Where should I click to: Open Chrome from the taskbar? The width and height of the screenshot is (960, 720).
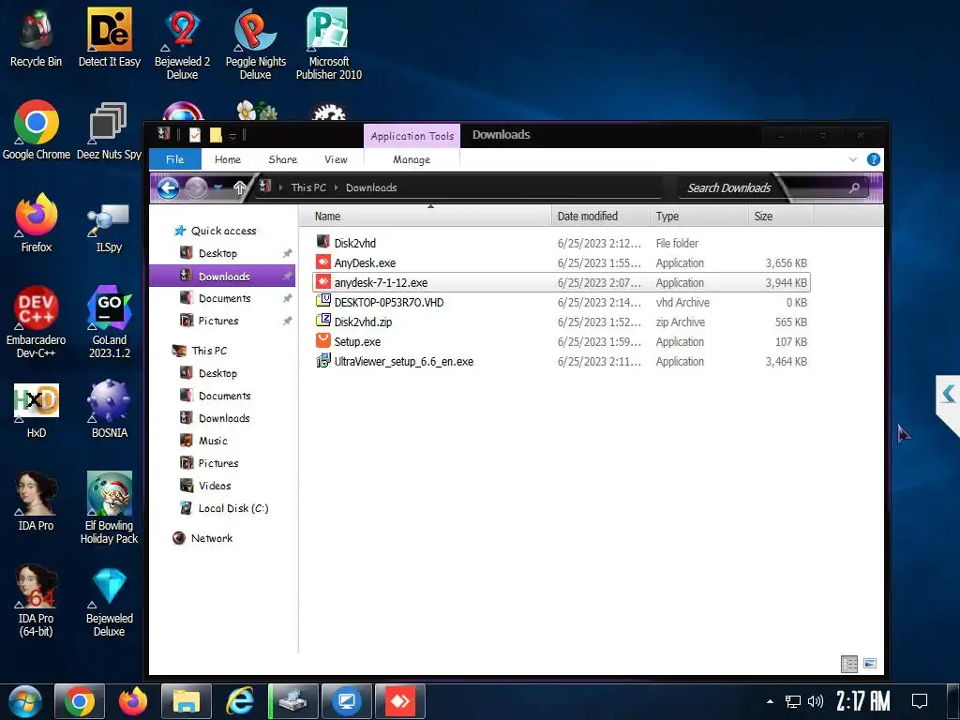tap(80, 701)
